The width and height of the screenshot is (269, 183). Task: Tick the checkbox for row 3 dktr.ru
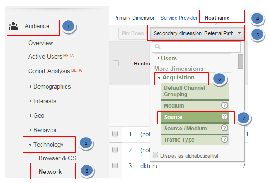115,165
